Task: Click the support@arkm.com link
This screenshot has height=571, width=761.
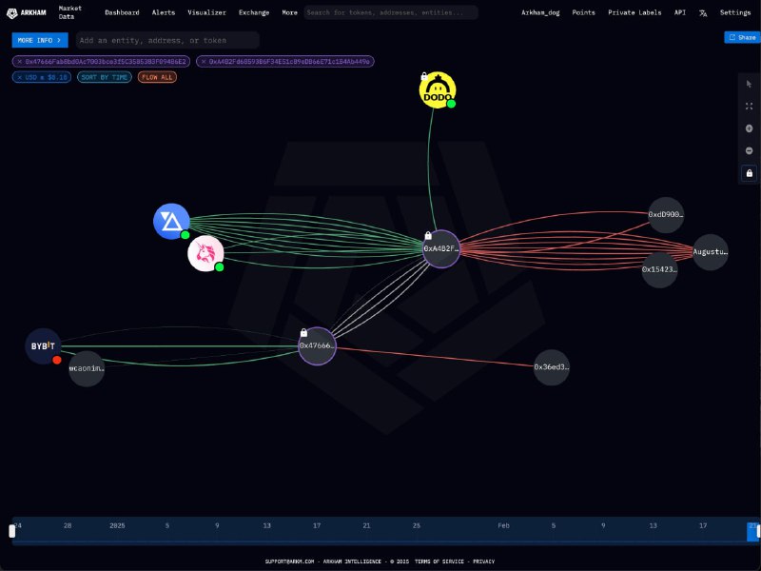Action: (x=289, y=561)
